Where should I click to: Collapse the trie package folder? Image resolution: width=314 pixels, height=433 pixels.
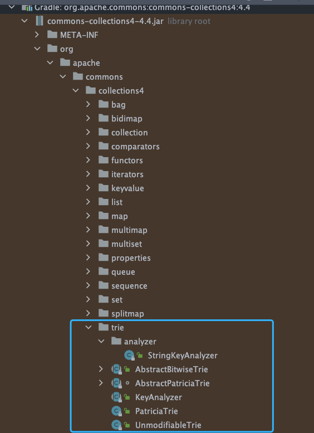(89, 327)
